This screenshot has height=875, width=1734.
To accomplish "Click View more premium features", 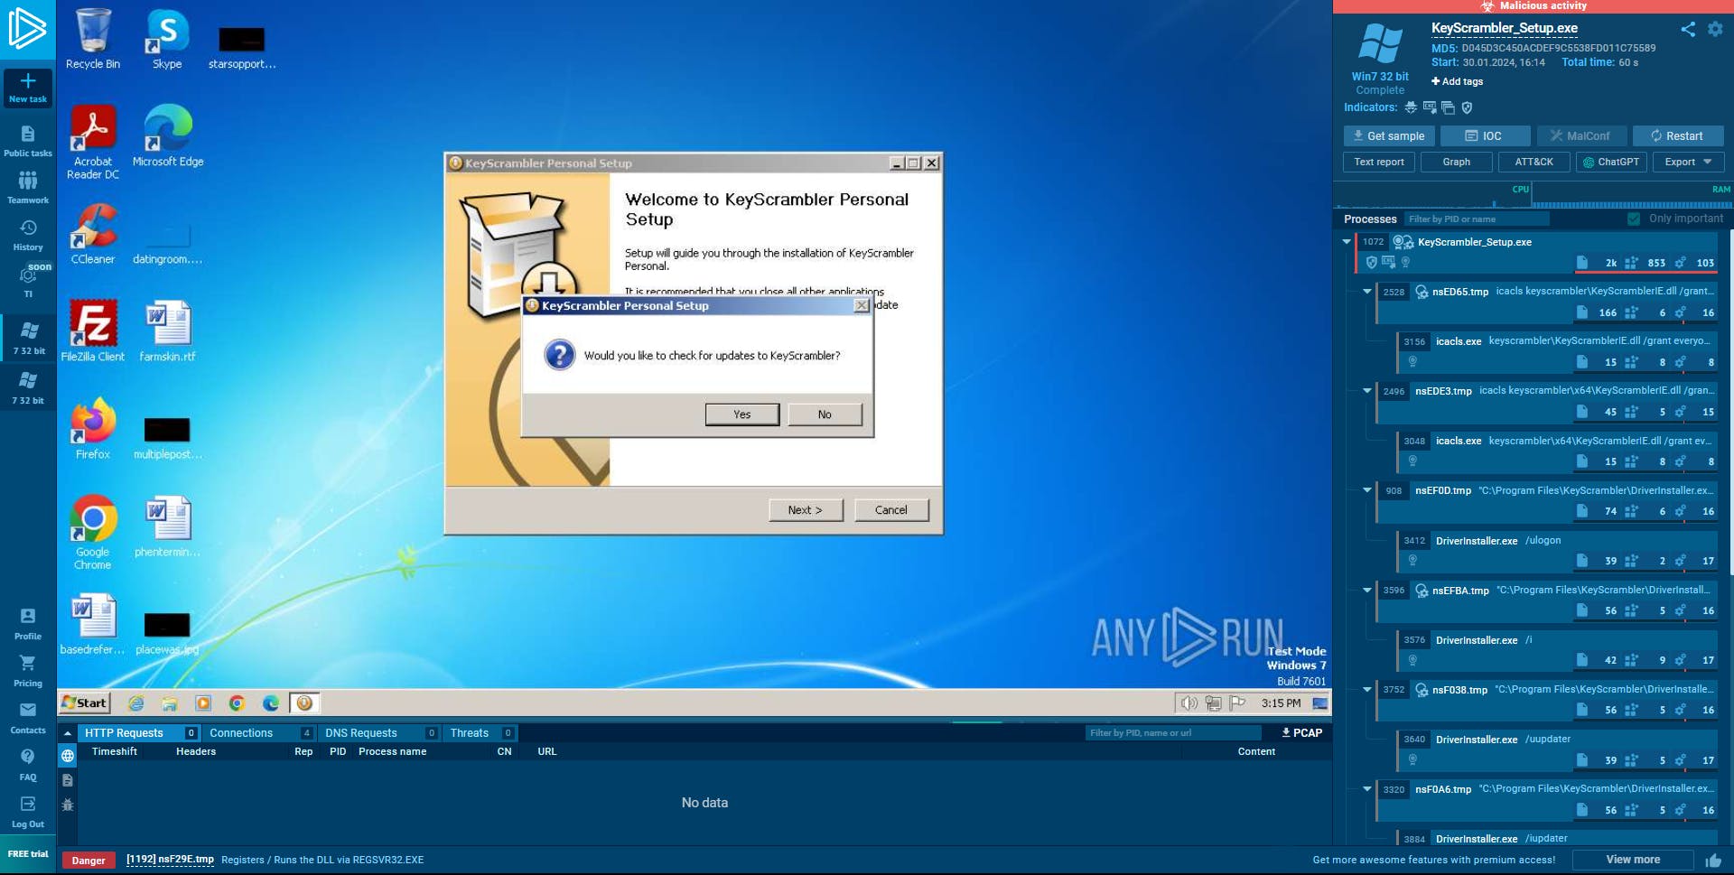I will point(1632,861).
